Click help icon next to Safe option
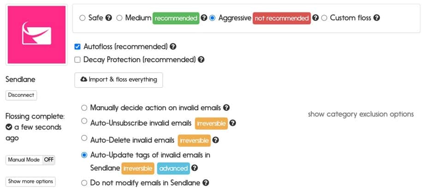The width and height of the screenshot is (426, 194). coord(109,18)
